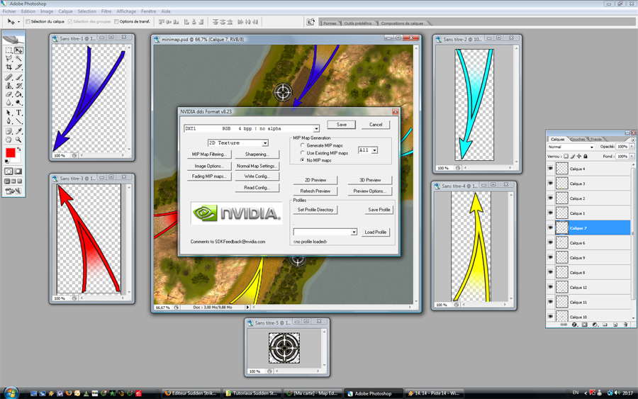Open Filtre menu
Screen dimensions: 638x399
(x=106, y=11)
